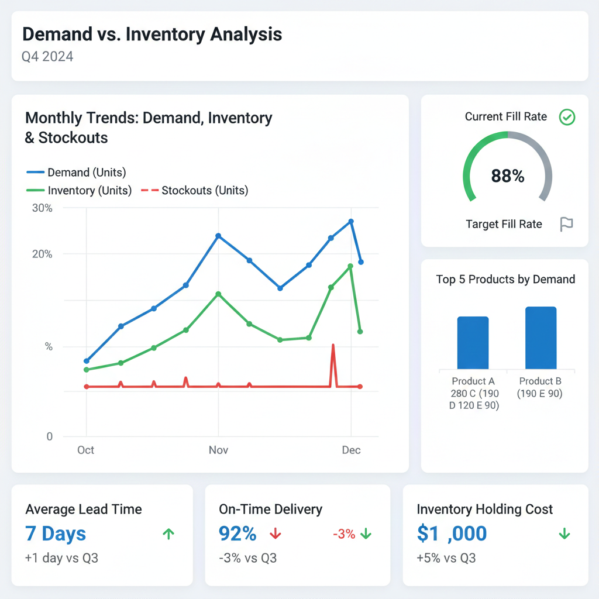599x599 pixels.
Task: Select the Nov axis label on the chart
Action: click(218, 450)
